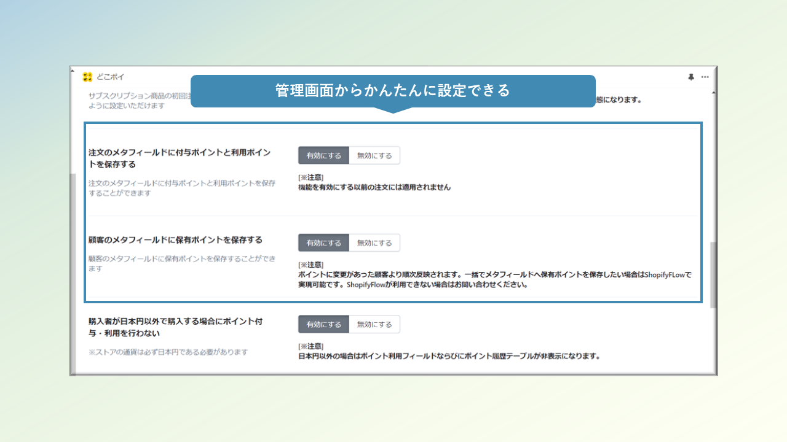Click the どこポイ app title text
Viewport: 787px width, 442px height.
pos(111,77)
